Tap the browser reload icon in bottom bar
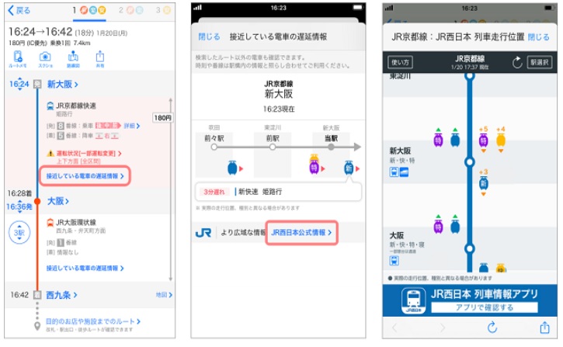Screen dimensions: 563x347 (492, 328)
